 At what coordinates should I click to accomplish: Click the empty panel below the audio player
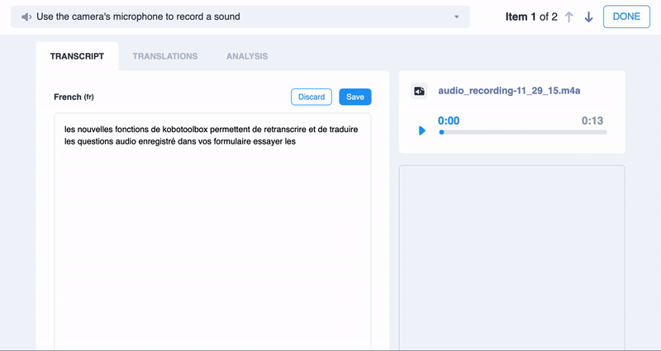pyautogui.click(x=511, y=256)
